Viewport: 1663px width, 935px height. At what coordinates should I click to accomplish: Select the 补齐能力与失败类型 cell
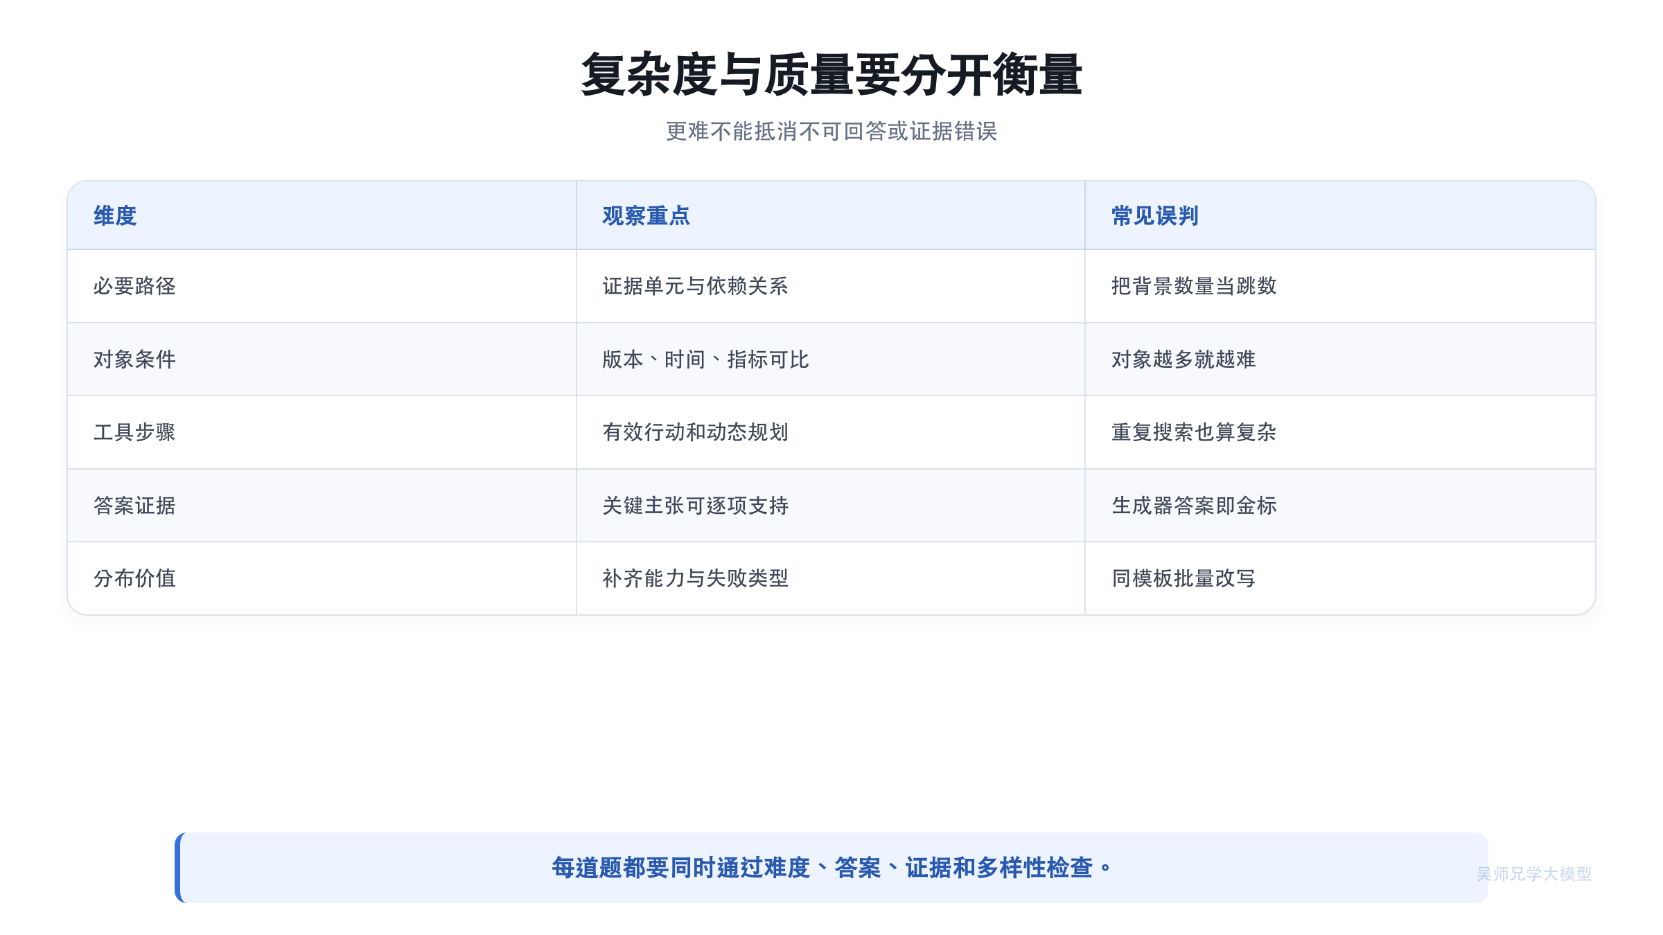[831, 578]
